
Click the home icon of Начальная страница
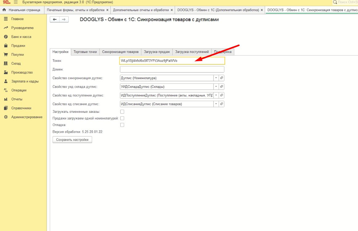point(4,10)
